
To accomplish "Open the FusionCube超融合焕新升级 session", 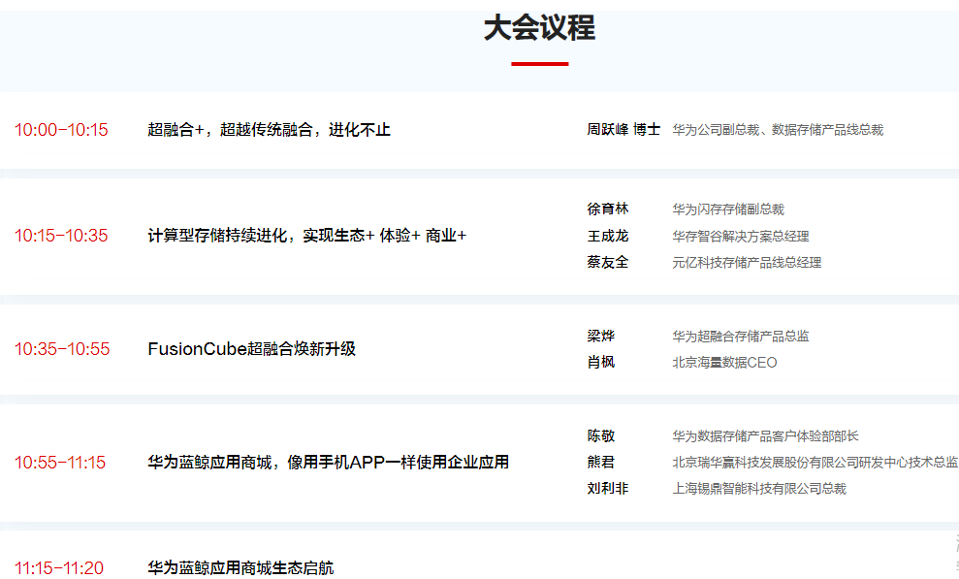I will (251, 349).
